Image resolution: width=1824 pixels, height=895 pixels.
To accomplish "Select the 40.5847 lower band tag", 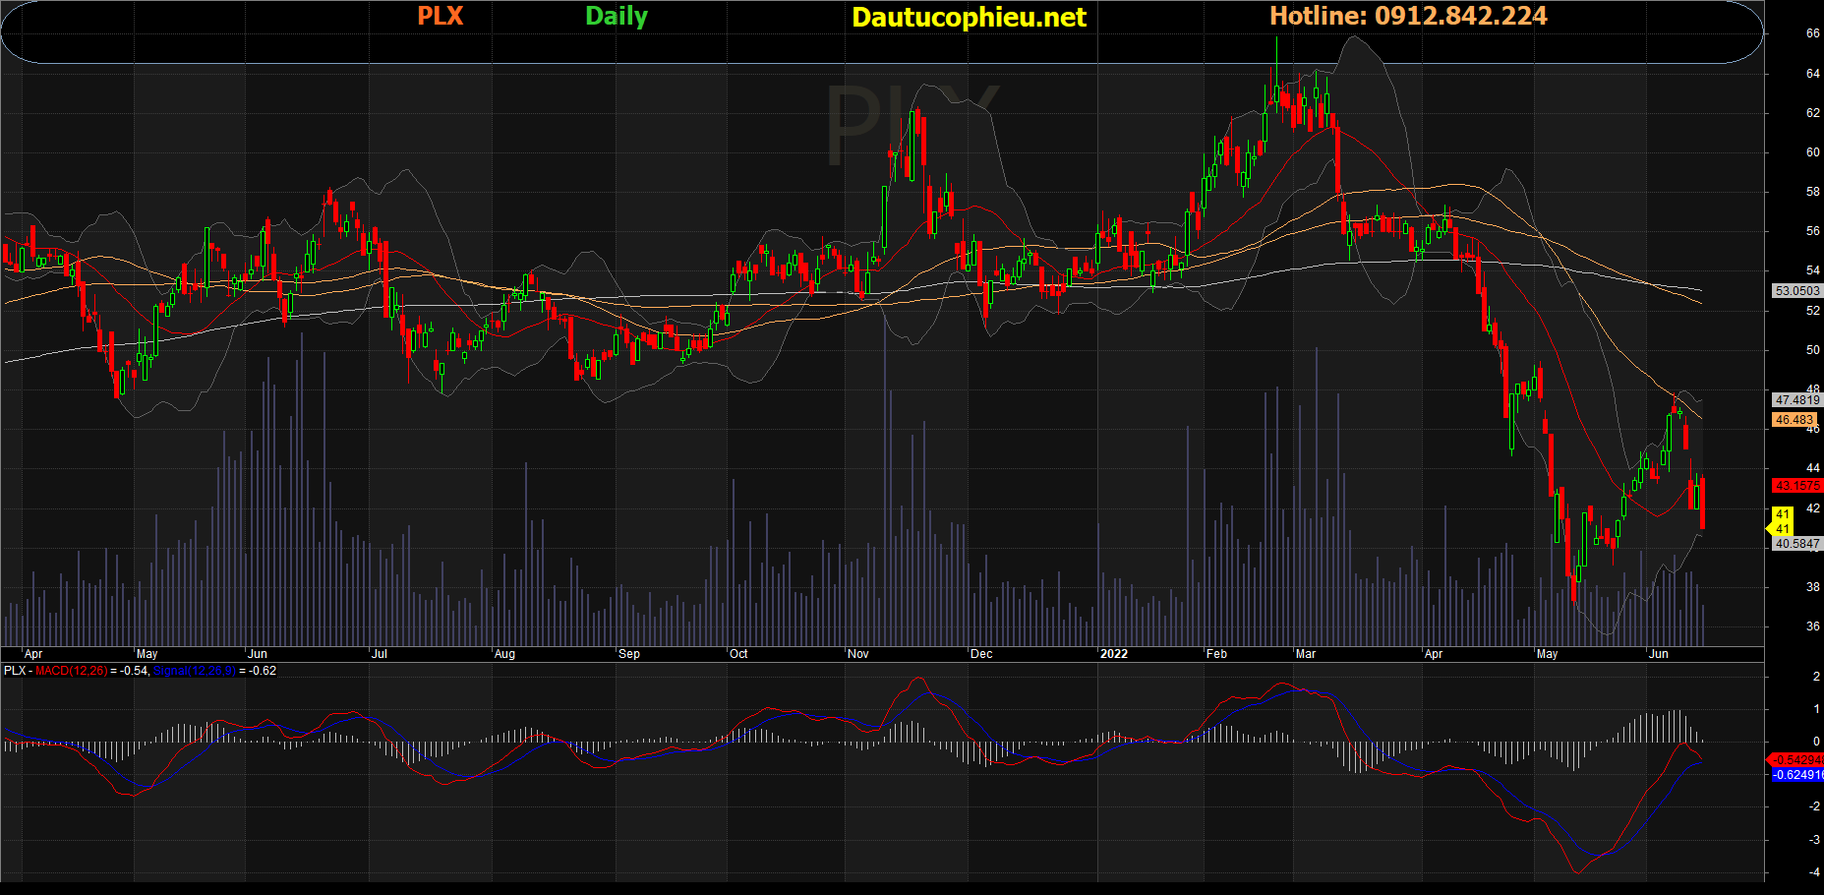I will click(x=1796, y=544).
